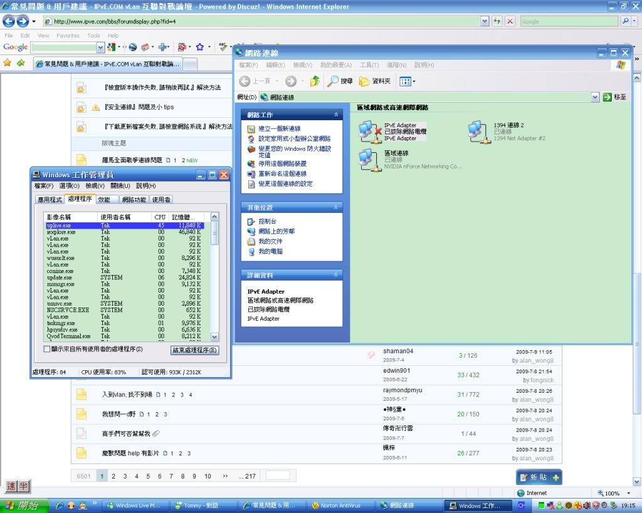Click the 區域連線 network connection icon
The width and height of the screenshot is (642, 513).
pyautogui.click(x=367, y=159)
